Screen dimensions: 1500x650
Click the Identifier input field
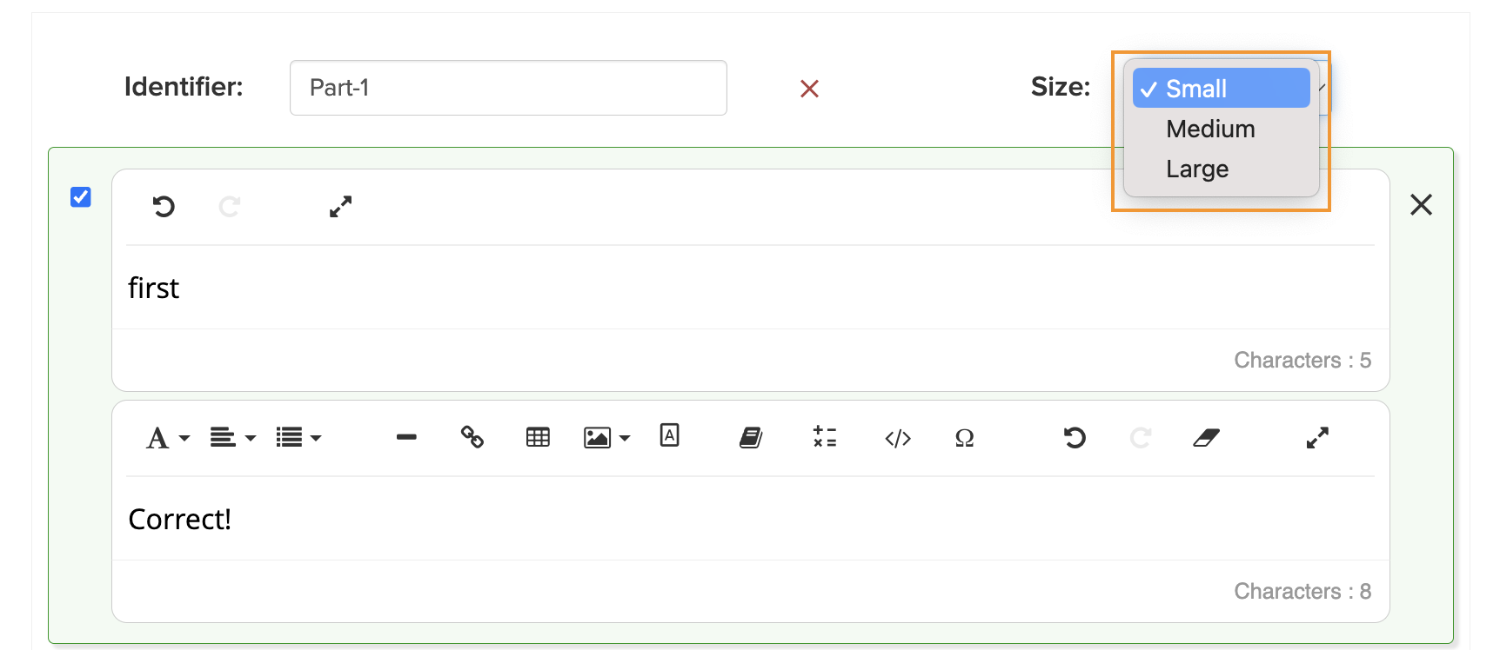click(x=508, y=88)
